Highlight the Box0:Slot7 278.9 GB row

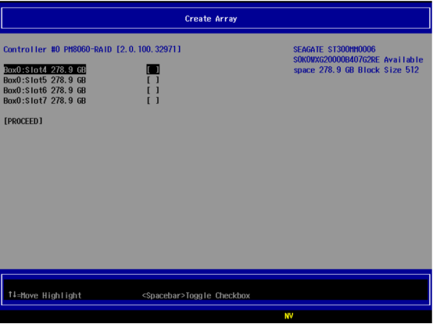[x=45, y=101]
